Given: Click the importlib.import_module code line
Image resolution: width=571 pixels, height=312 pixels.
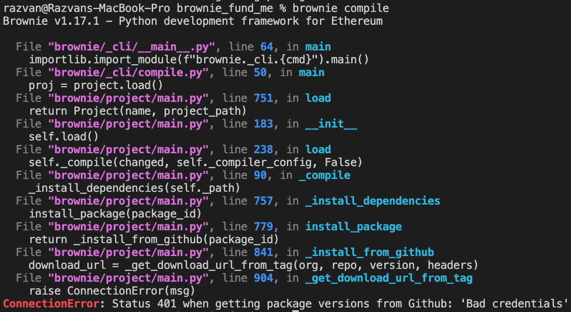Looking at the screenshot, I should coord(199,60).
